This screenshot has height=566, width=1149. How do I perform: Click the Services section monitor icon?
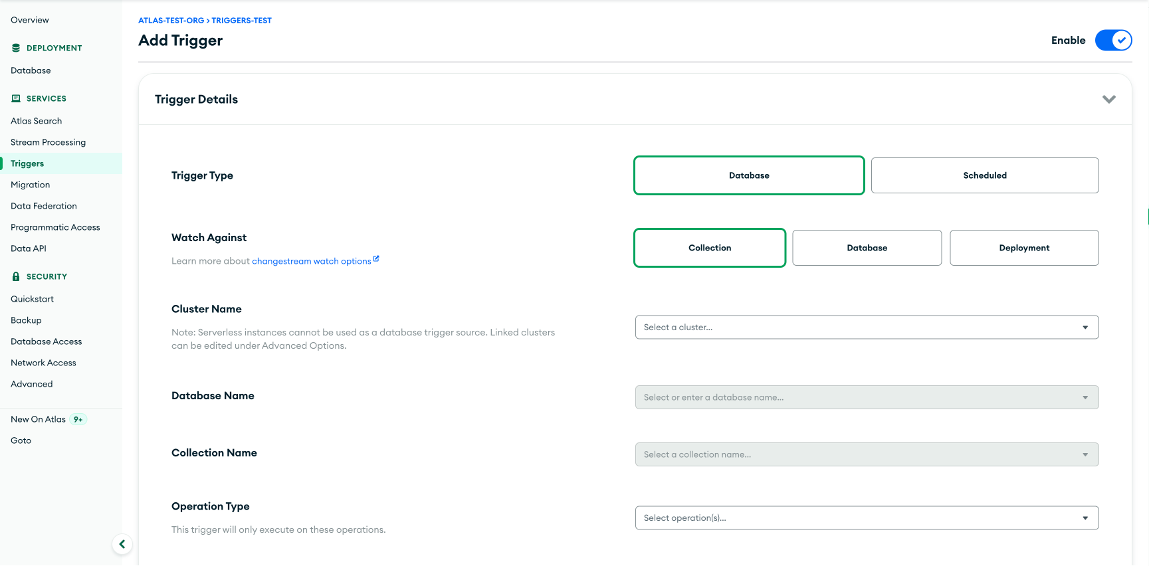pyautogui.click(x=16, y=98)
